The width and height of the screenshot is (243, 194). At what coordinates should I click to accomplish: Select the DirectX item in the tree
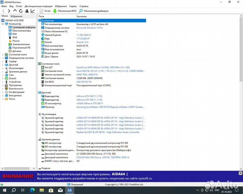coord(10,78)
